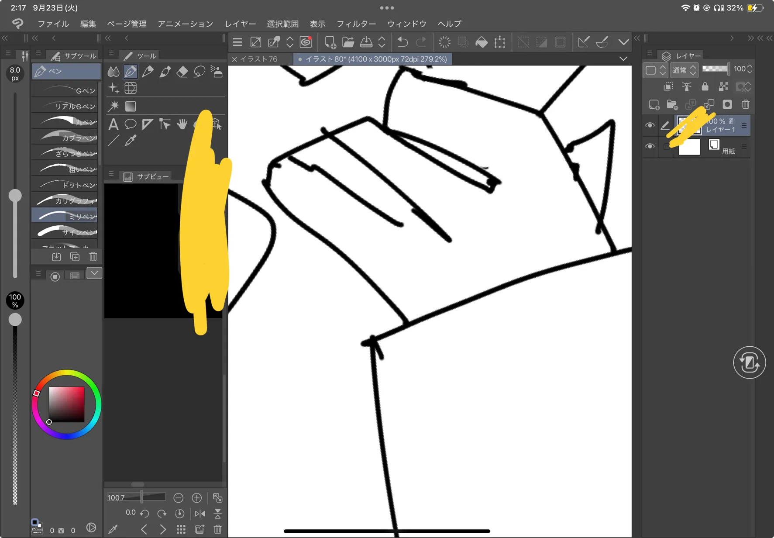
Task: Merge with the layer below
Action: [x=709, y=104]
